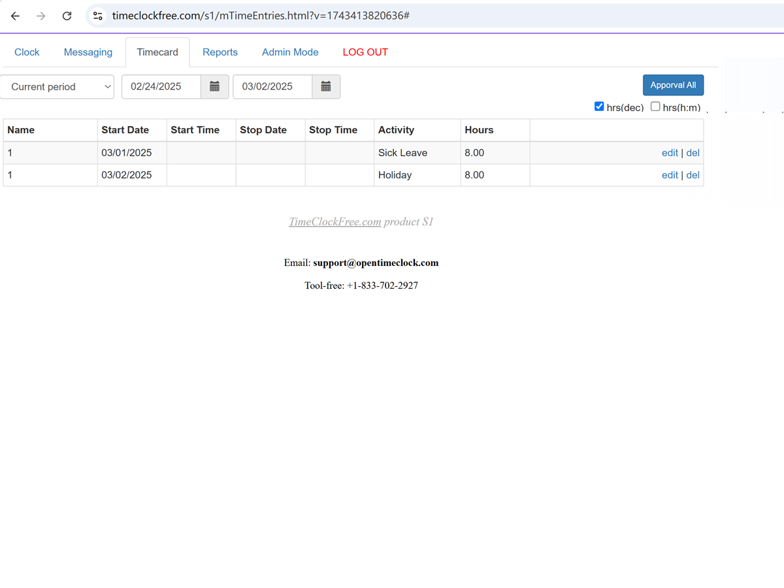Screen dimensions: 784x588
Task: Click the Holiday activity cell
Action: [x=417, y=175]
